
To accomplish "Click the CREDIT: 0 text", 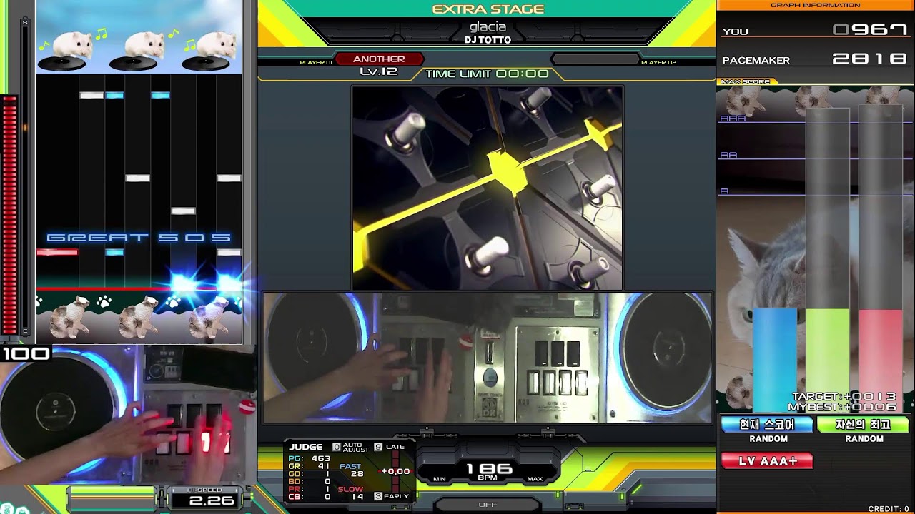I will 889,509.
